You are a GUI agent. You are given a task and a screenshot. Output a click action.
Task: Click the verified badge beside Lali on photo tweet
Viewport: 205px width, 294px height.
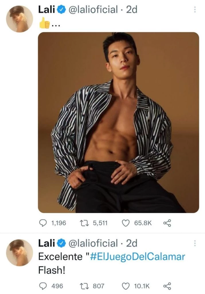61,10
